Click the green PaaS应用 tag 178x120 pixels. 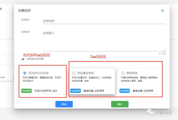tap(26, 91)
